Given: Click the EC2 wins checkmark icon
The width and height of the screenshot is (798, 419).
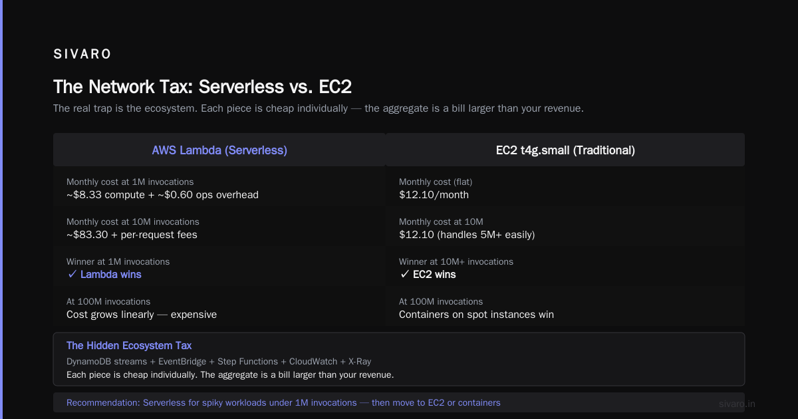Looking at the screenshot, I should pyautogui.click(x=404, y=275).
